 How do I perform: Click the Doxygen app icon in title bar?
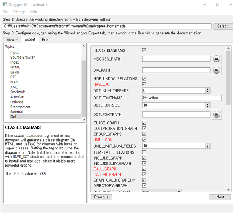click(5, 4)
